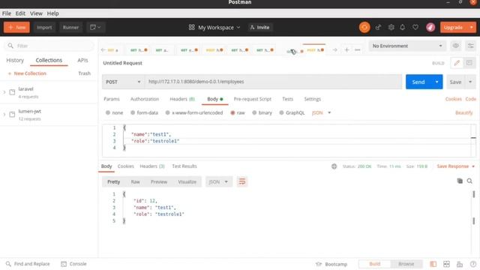480x270 pixels.
Task: Click the network globe icon near Status
Action: pos(334,166)
